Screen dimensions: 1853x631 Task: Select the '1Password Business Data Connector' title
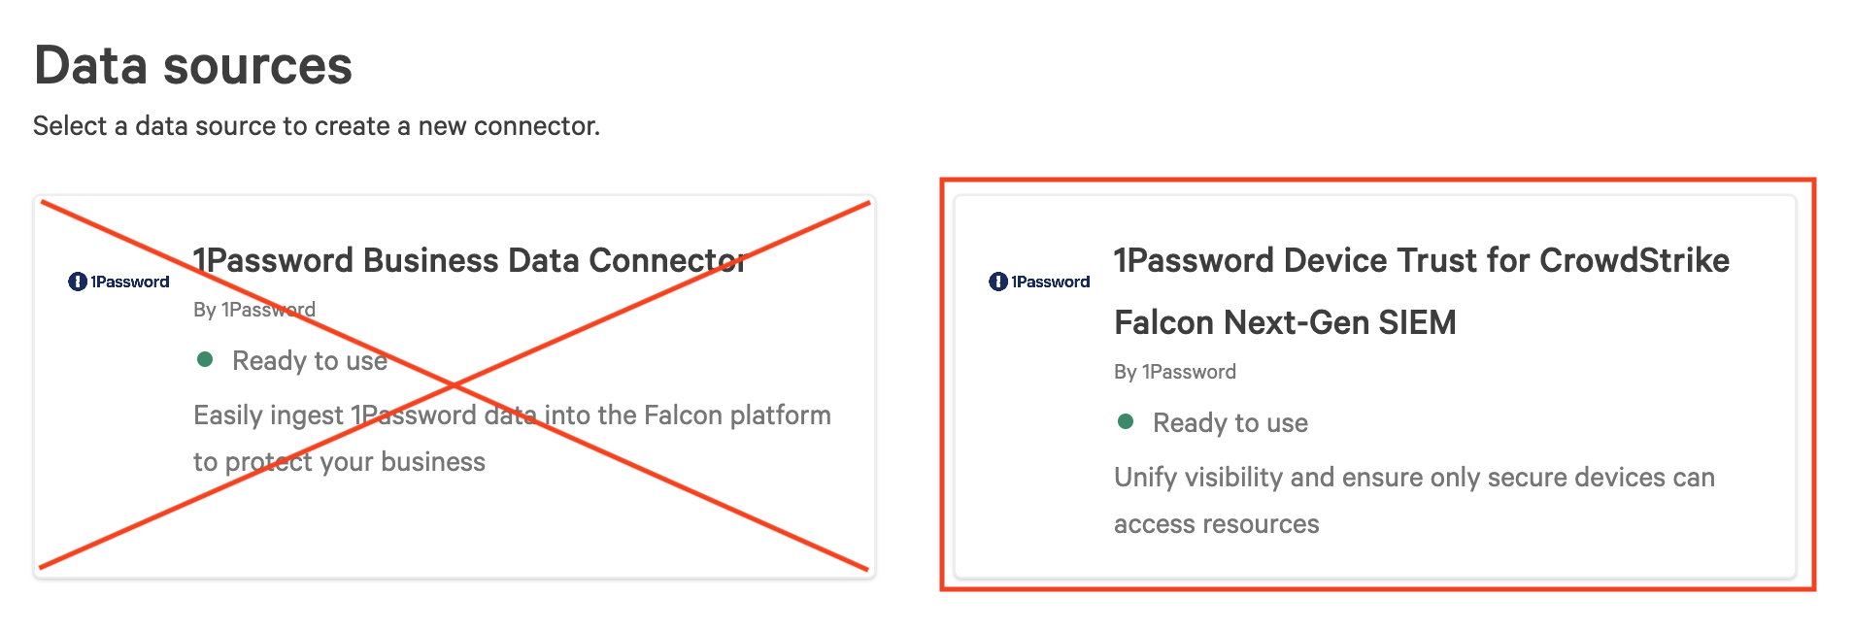click(469, 260)
